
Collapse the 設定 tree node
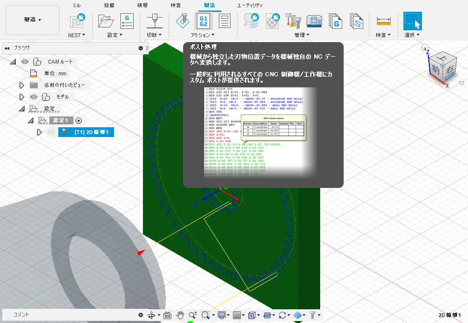click(22, 109)
